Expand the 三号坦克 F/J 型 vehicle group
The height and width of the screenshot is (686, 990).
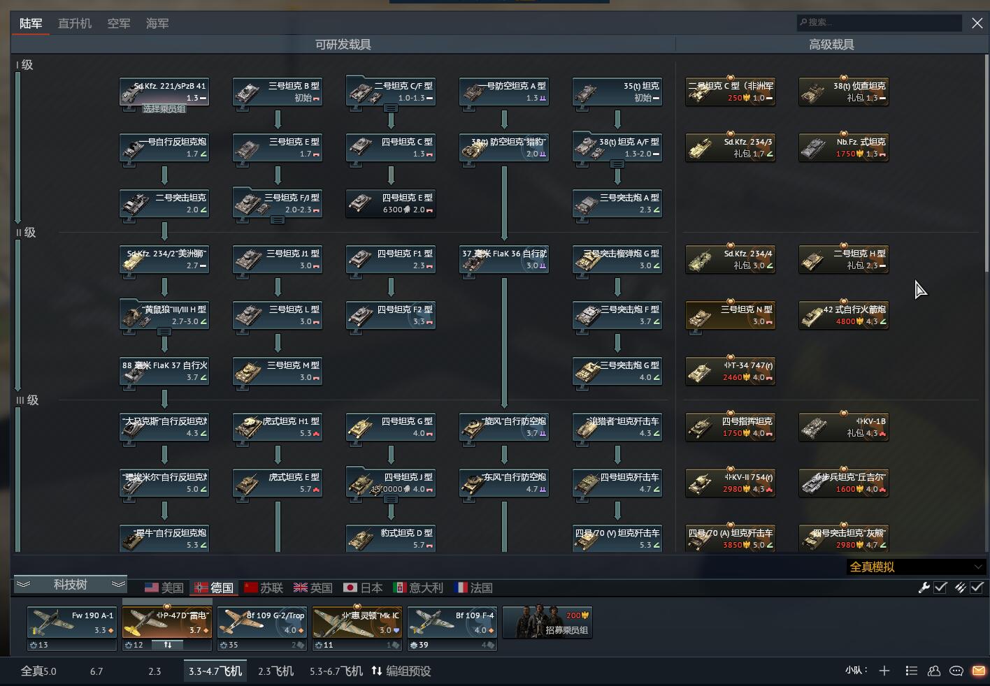tap(278, 220)
